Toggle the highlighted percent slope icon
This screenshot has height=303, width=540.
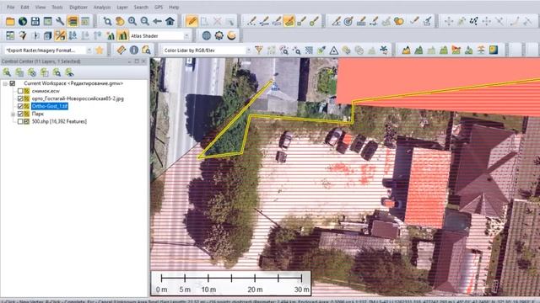[x=60, y=35]
